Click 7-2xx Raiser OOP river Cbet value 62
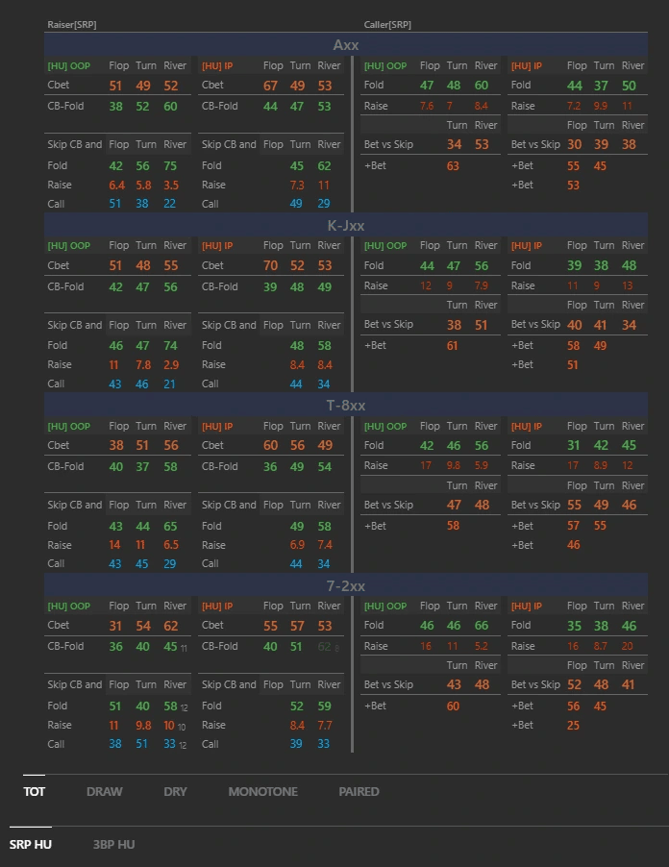This screenshot has width=669, height=867. pyautogui.click(x=171, y=626)
